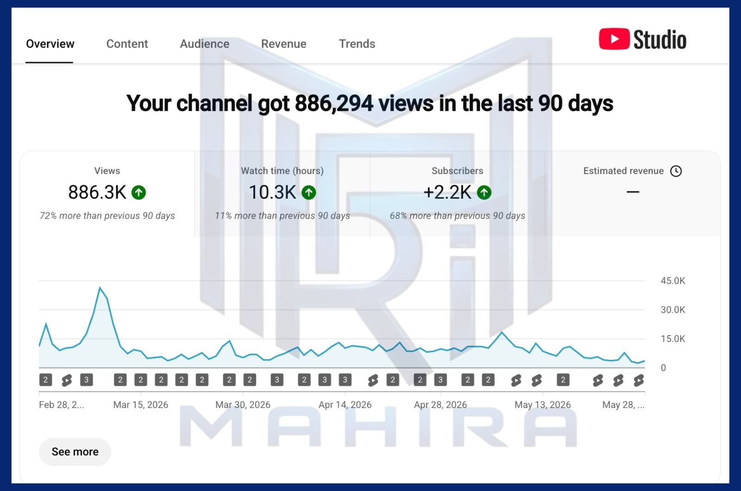Open the "2" video marker above Feb 28 label
This screenshot has width=741, height=491.
pyautogui.click(x=45, y=380)
